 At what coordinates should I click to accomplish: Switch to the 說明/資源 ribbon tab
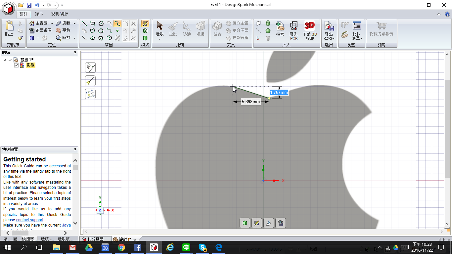point(60,14)
